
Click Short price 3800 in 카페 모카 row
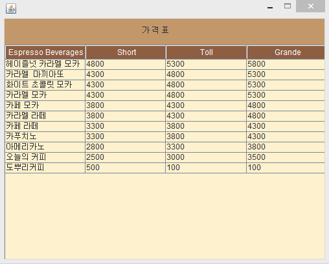pyautogui.click(x=126, y=105)
